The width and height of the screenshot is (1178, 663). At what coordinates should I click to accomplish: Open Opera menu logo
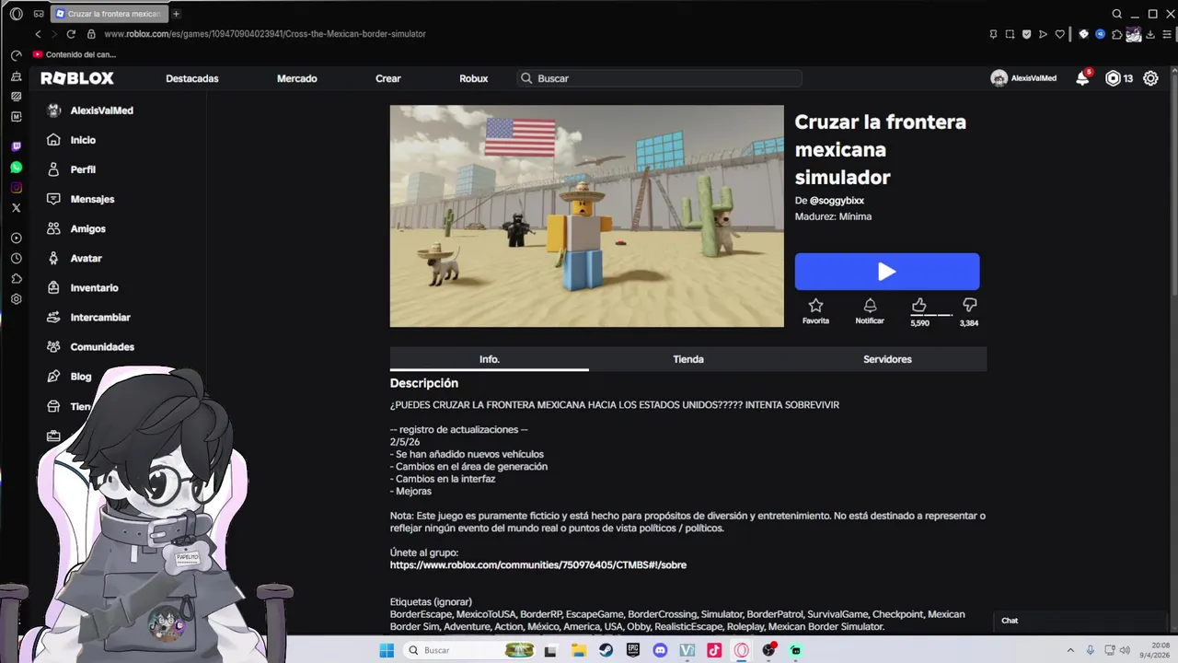coord(16,14)
